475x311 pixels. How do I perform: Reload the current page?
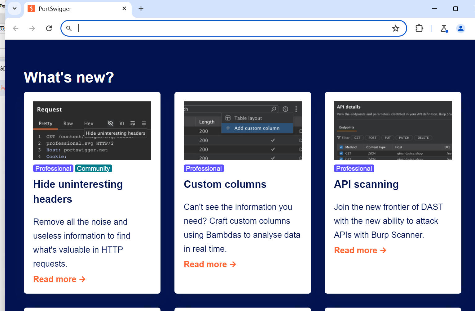(49, 29)
